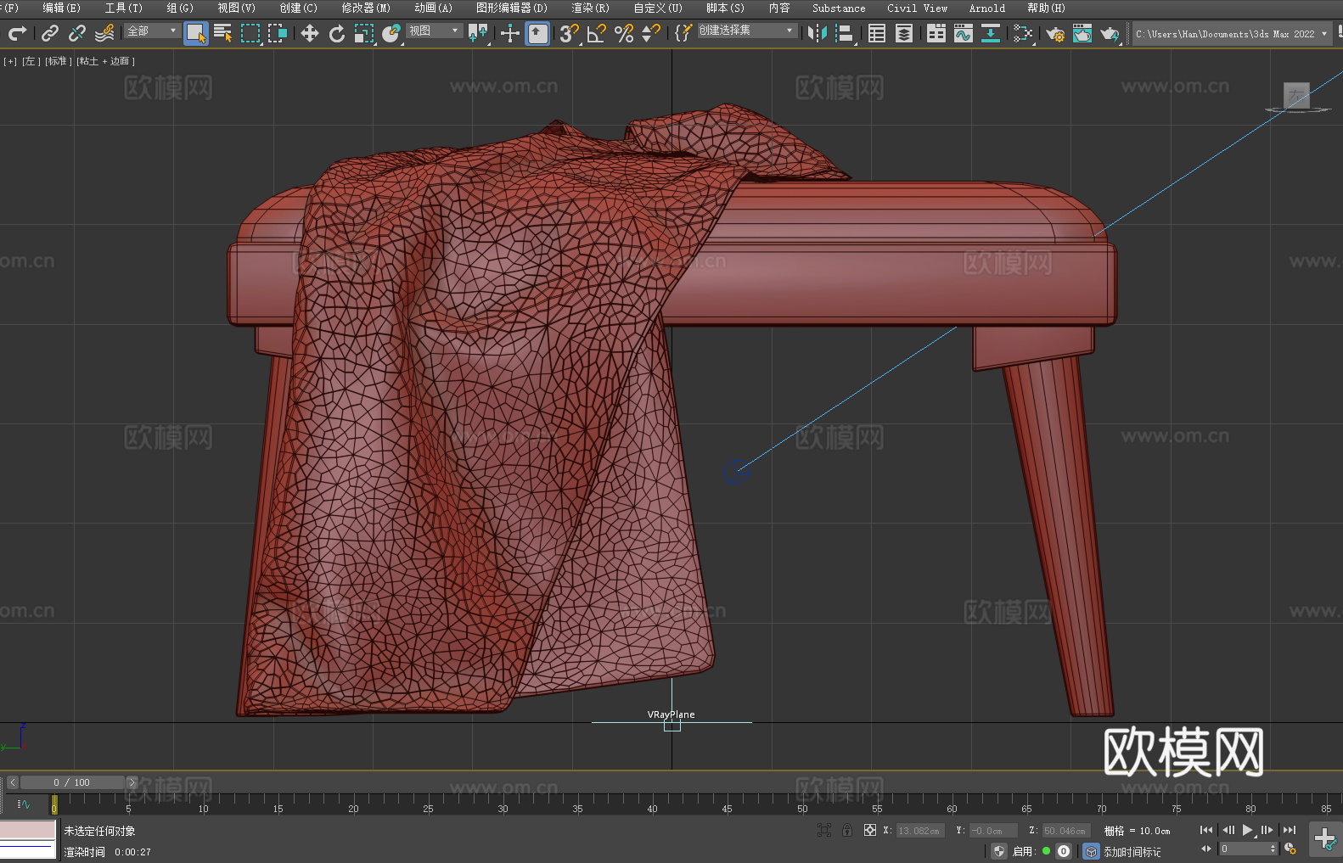Open the 渲染(R) menu
The image size is (1343, 863).
pos(591,8)
